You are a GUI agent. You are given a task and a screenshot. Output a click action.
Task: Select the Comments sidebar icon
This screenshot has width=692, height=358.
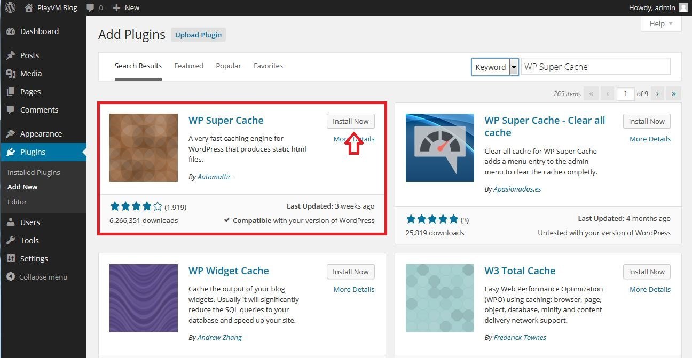(12, 109)
